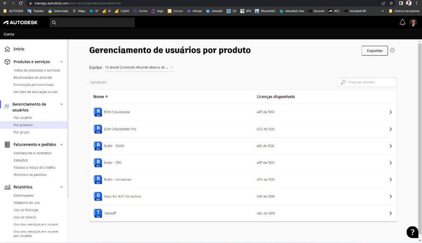This screenshot has height=243, width=422.
Task: Click the Pesquisar produtos search field
Action: coord(367,82)
